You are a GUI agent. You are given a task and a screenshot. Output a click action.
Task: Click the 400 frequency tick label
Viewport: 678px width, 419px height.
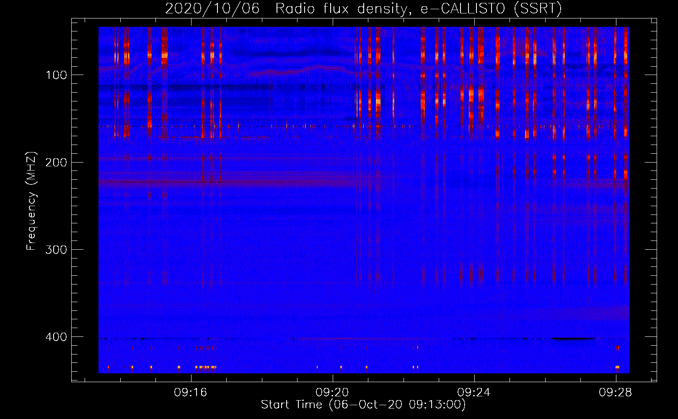(x=56, y=337)
